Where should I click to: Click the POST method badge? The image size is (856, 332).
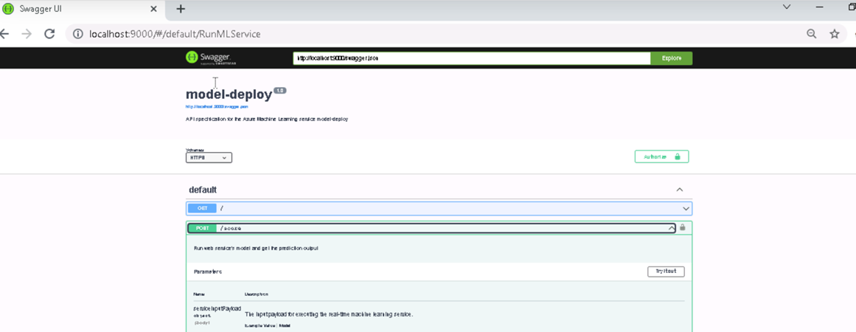202,228
